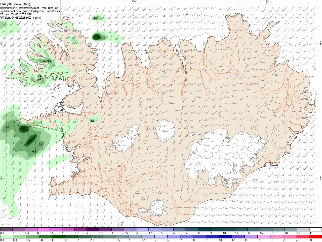Pick the medium blue 8 swatch in lower legend row
322x242 pixels.
[199, 236]
